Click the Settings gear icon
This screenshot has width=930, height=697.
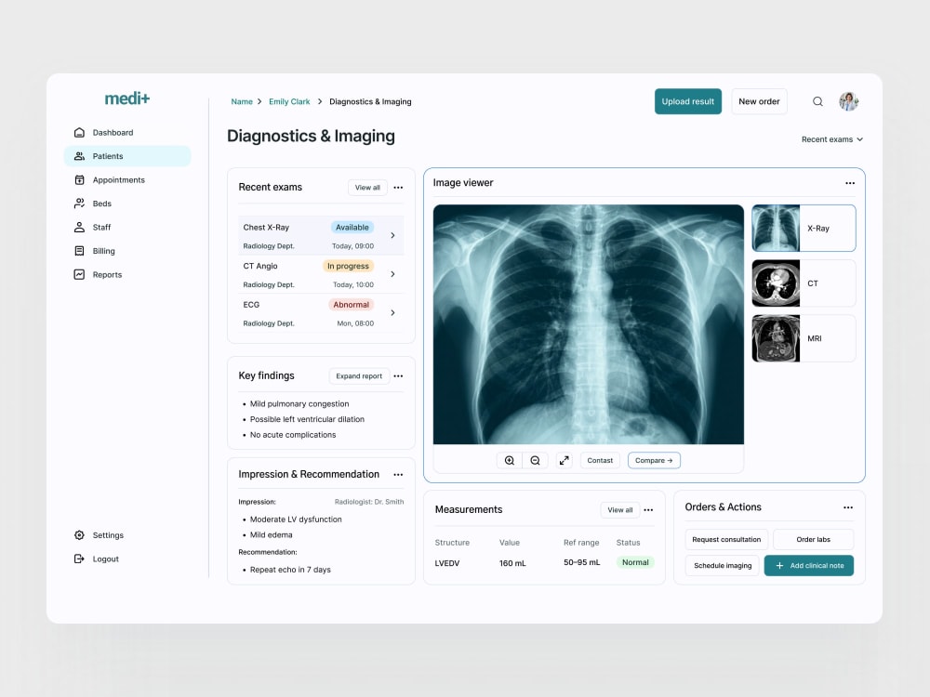pyautogui.click(x=79, y=535)
